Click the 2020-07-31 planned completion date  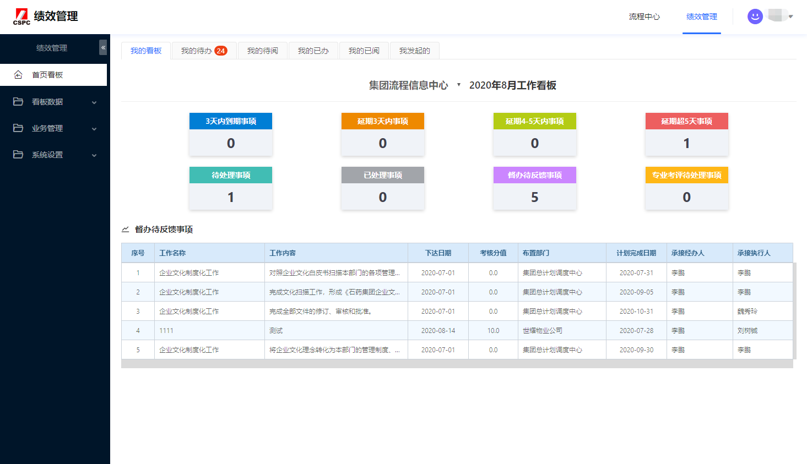636,273
